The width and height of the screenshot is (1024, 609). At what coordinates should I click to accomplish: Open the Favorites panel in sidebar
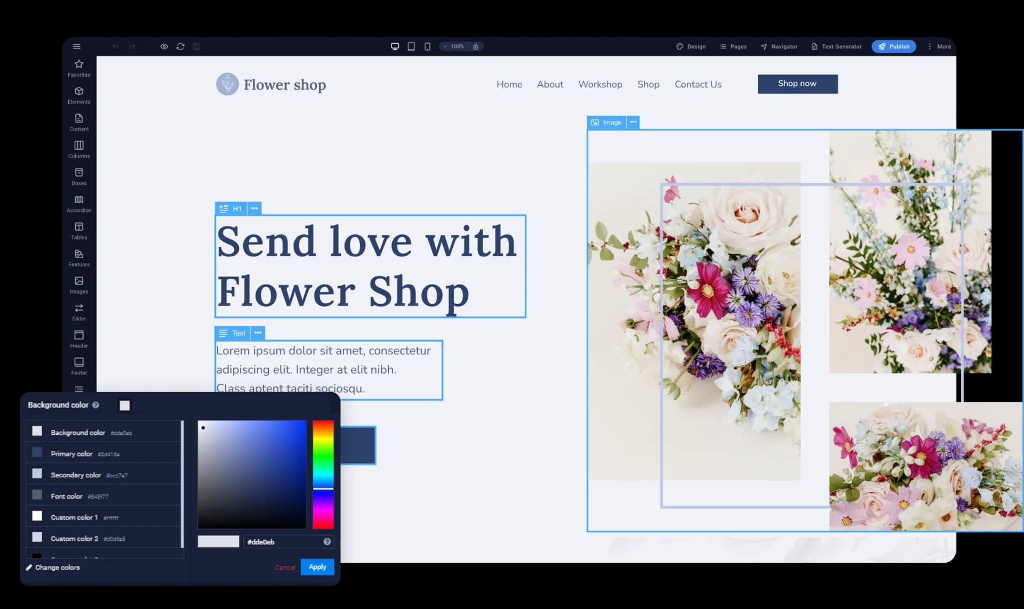tap(79, 68)
